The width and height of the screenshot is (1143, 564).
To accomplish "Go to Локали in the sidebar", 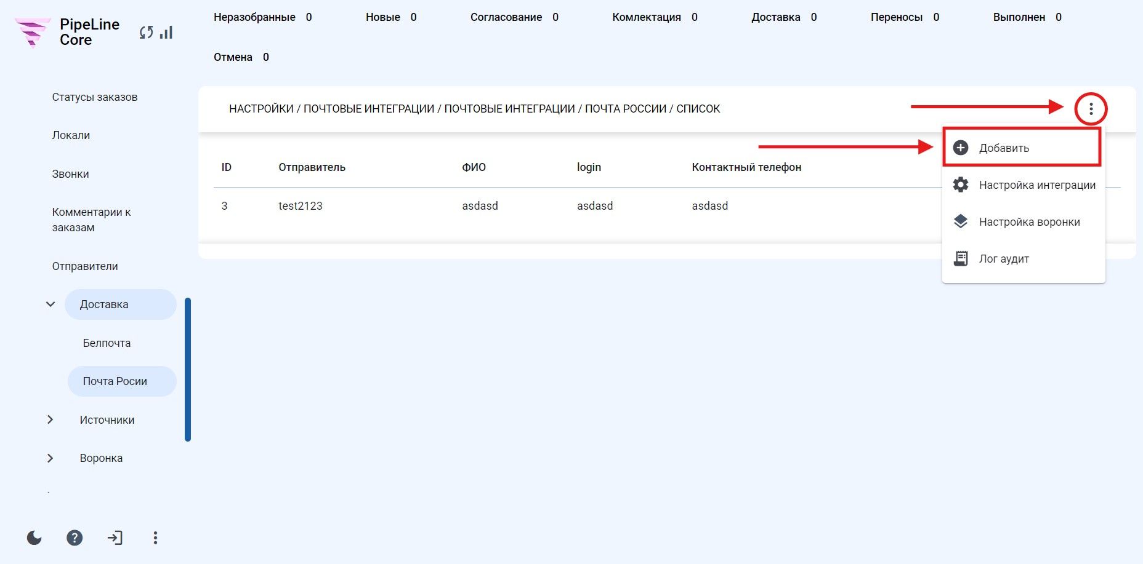I will pyautogui.click(x=71, y=135).
